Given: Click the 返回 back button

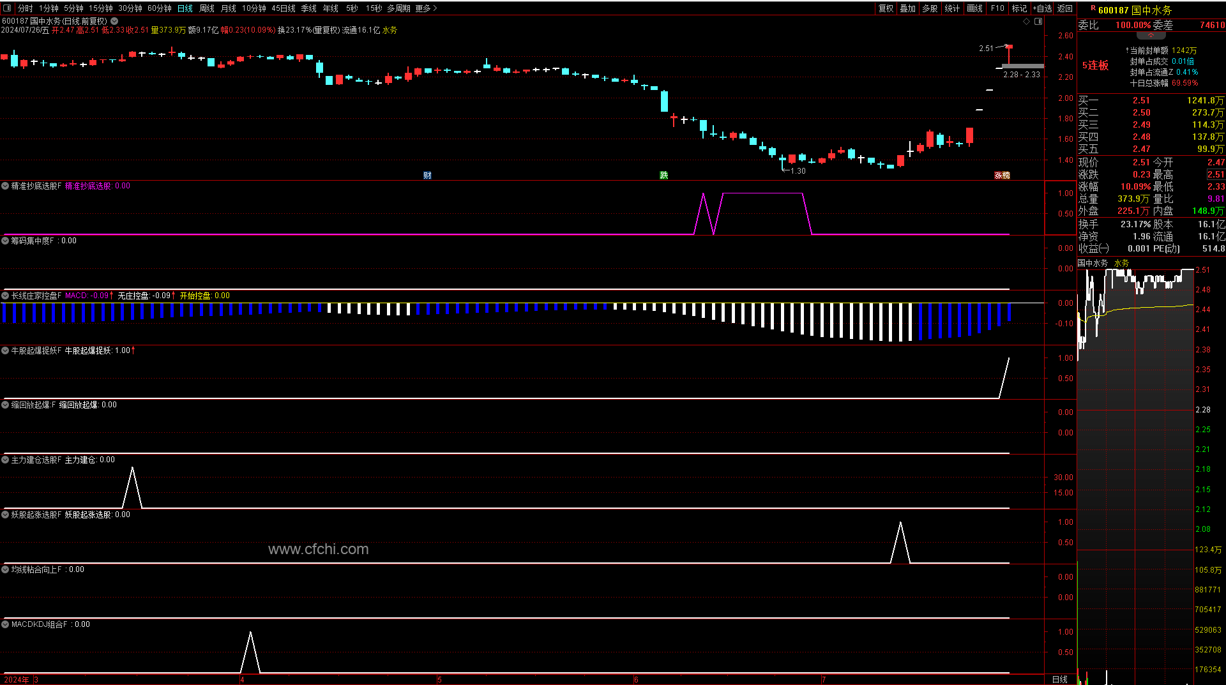Looking at the screenshot, I should pos(1065,8).
